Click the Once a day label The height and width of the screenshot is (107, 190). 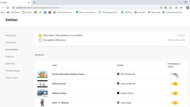181,35
